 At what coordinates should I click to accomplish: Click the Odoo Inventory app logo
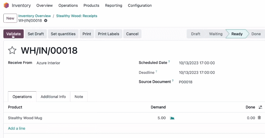coord(6,5)
